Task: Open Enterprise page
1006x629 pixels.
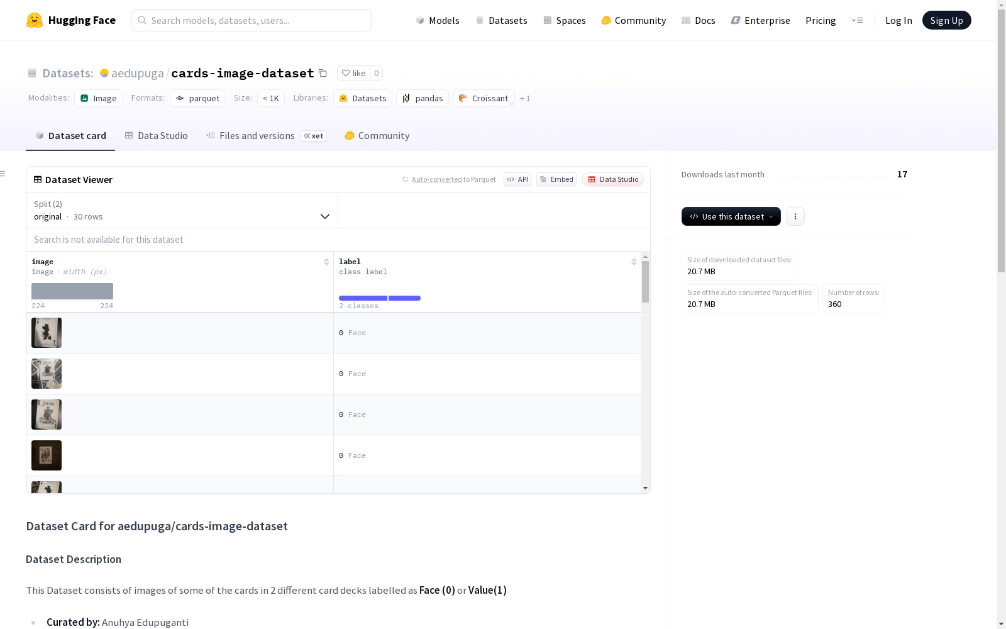Action: click(x=761, y=20)
